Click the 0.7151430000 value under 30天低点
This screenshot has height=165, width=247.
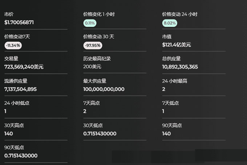coord(100,134)
